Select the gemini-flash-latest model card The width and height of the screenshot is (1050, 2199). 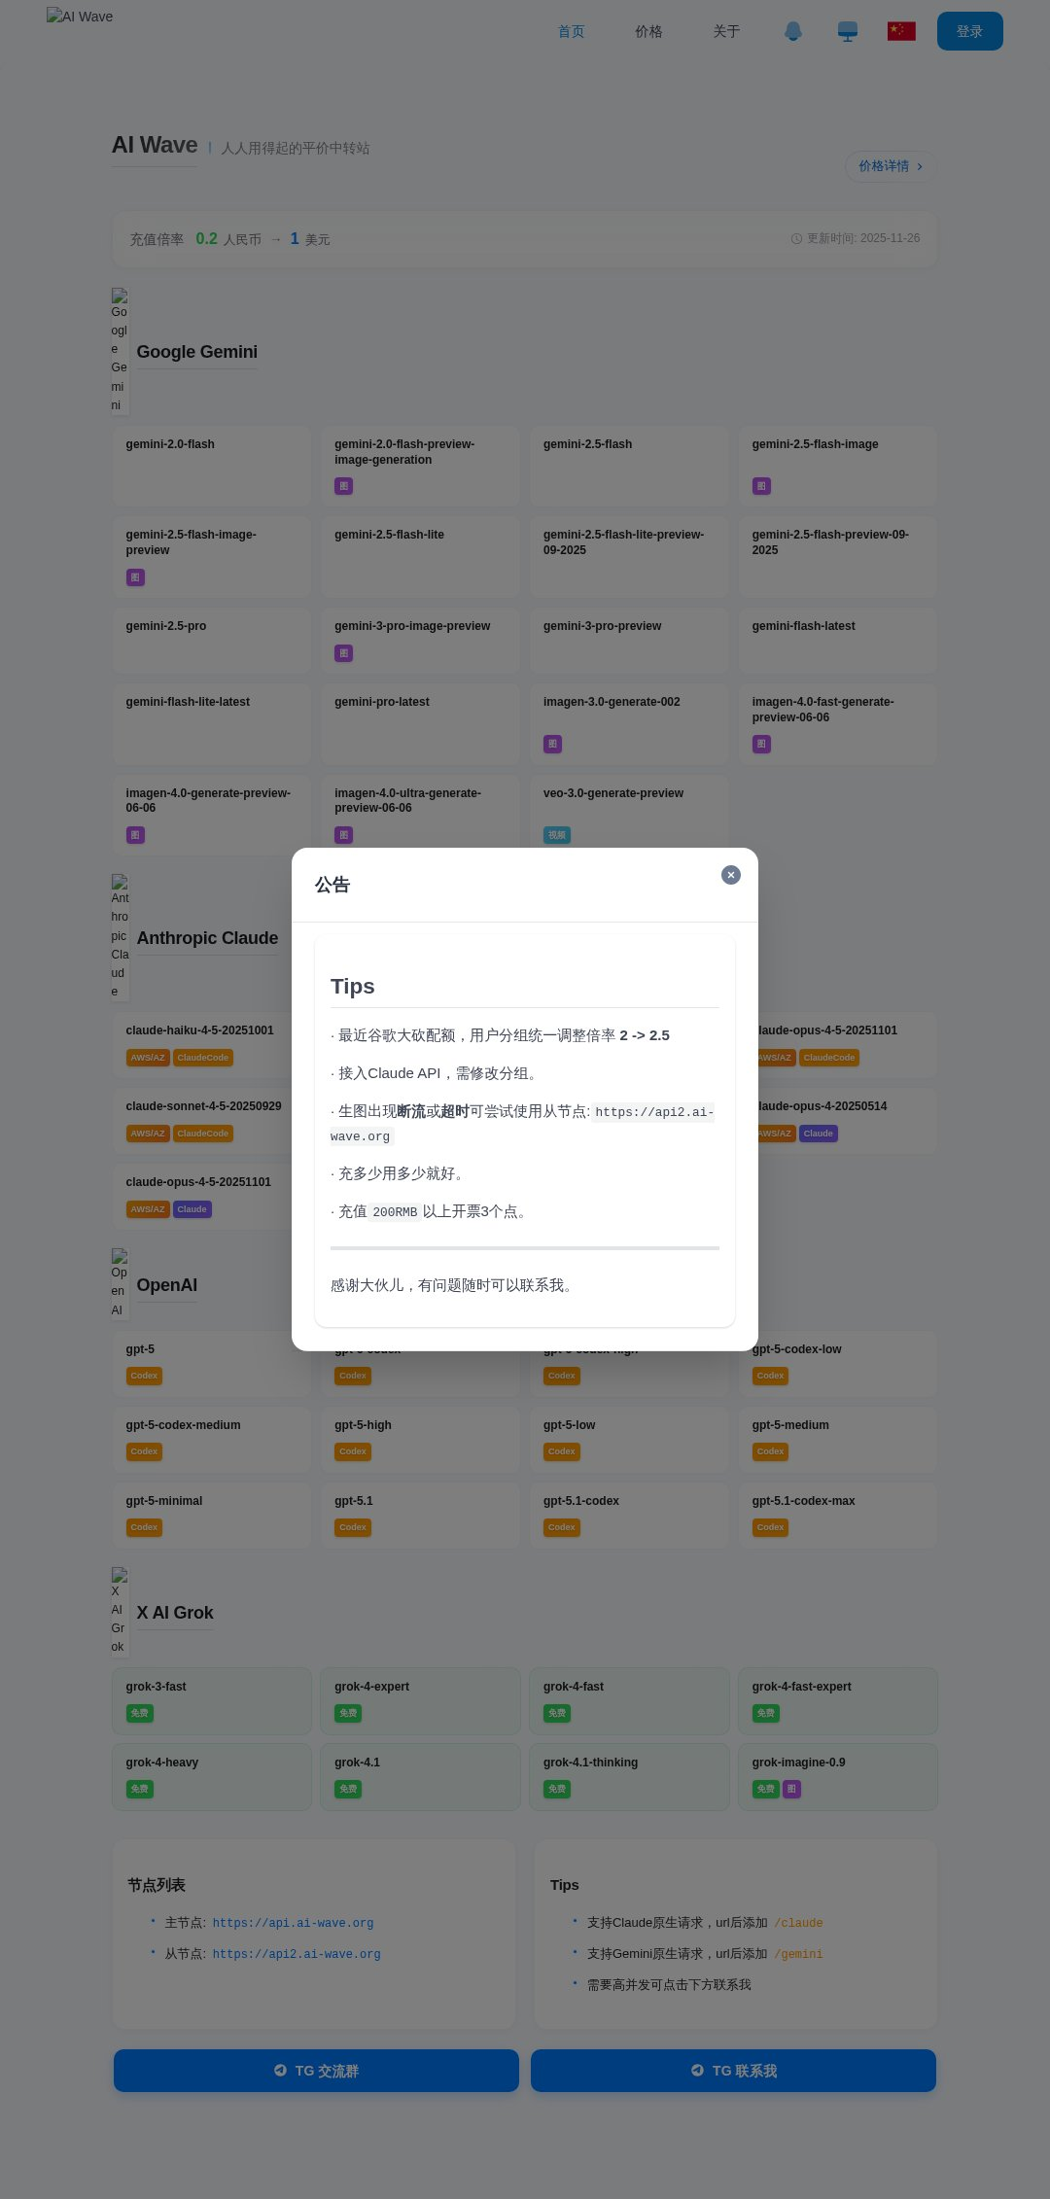[838, 641]
